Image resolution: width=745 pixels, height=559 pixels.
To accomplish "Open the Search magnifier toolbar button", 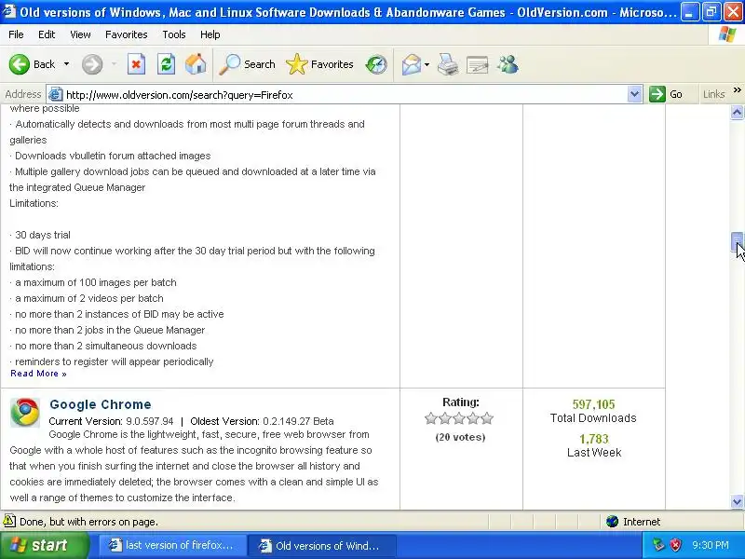I will (x=247, y=64).
